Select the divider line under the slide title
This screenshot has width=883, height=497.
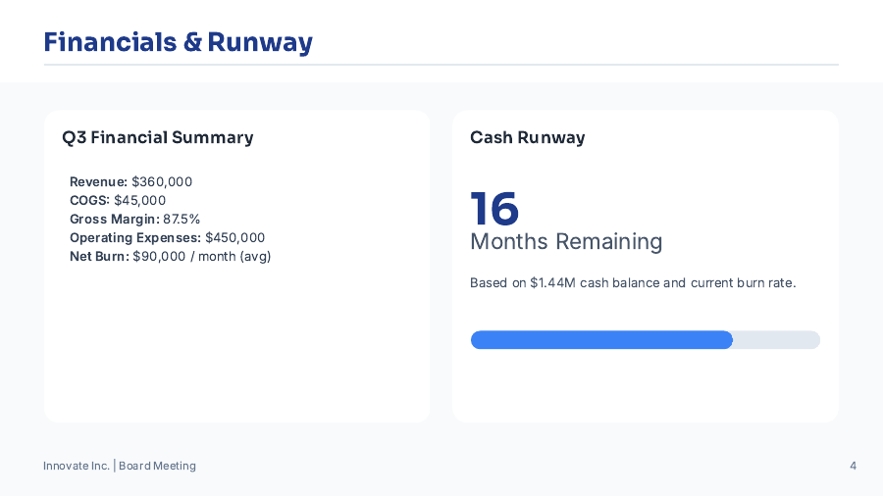point(441,65)
